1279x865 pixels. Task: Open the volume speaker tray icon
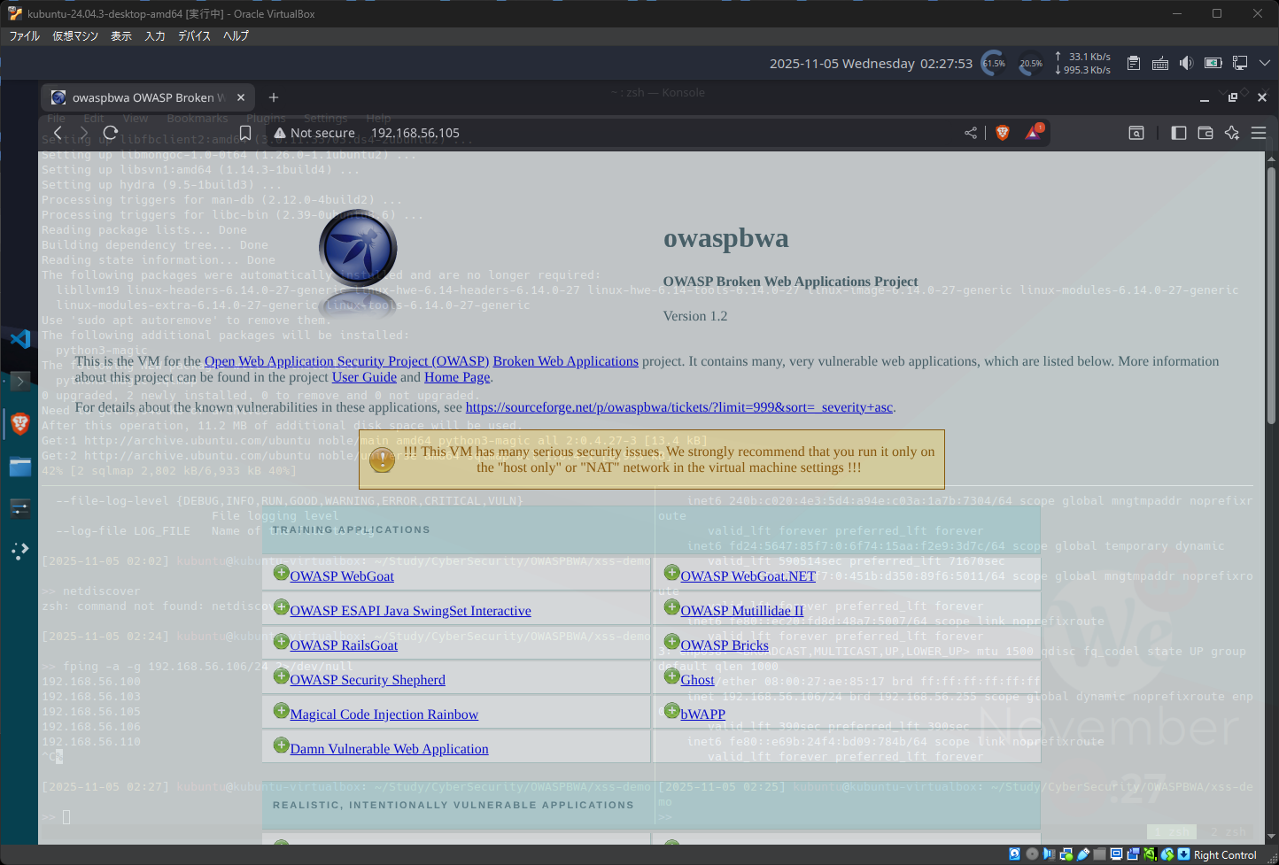coord(1187,63)
